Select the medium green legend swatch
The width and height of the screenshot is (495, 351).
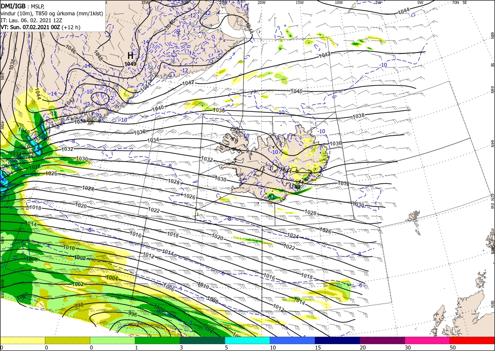[157, 340]
